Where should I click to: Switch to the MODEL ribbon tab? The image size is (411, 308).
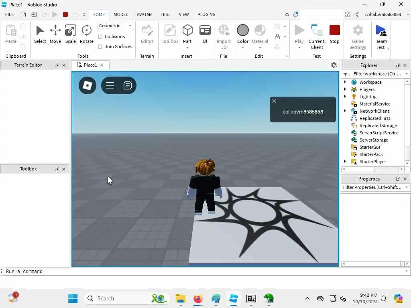tap(120, 14)
